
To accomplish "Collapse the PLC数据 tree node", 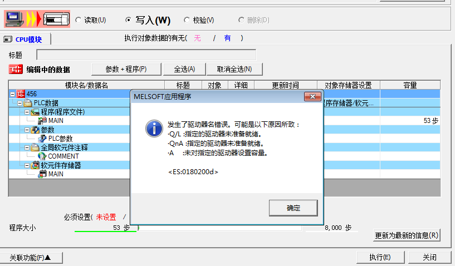I will pos(20,103).
